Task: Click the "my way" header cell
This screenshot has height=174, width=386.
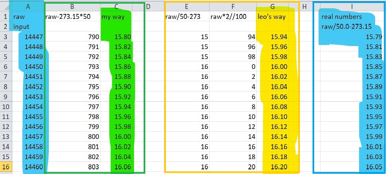Action: tap(116, 17)
